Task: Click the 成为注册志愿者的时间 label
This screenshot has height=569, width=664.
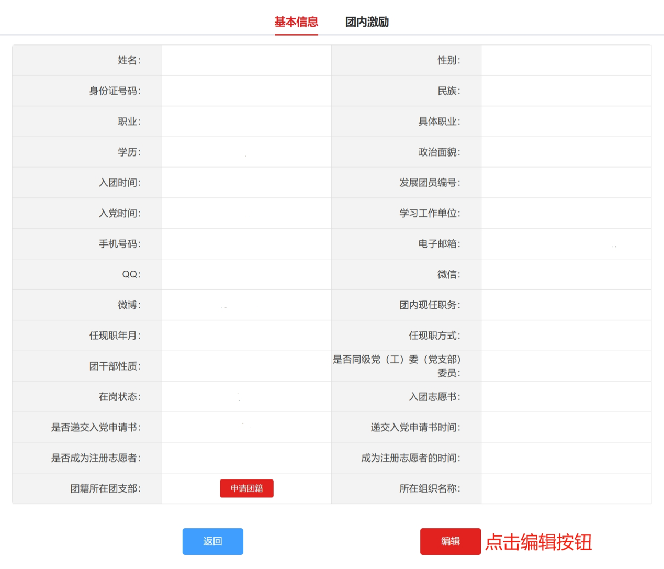Action: [x=410, y=458]
